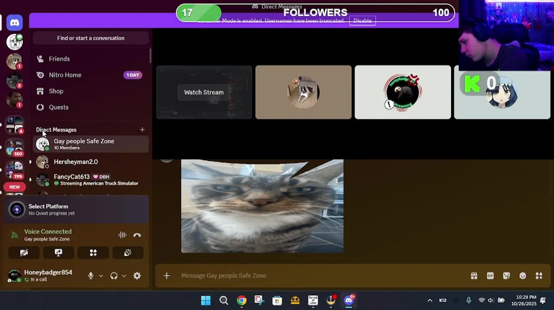The width and height of the screenshot is (554, 310).
Task: Open microphone input options dropdown
Action: click(101, 276)
